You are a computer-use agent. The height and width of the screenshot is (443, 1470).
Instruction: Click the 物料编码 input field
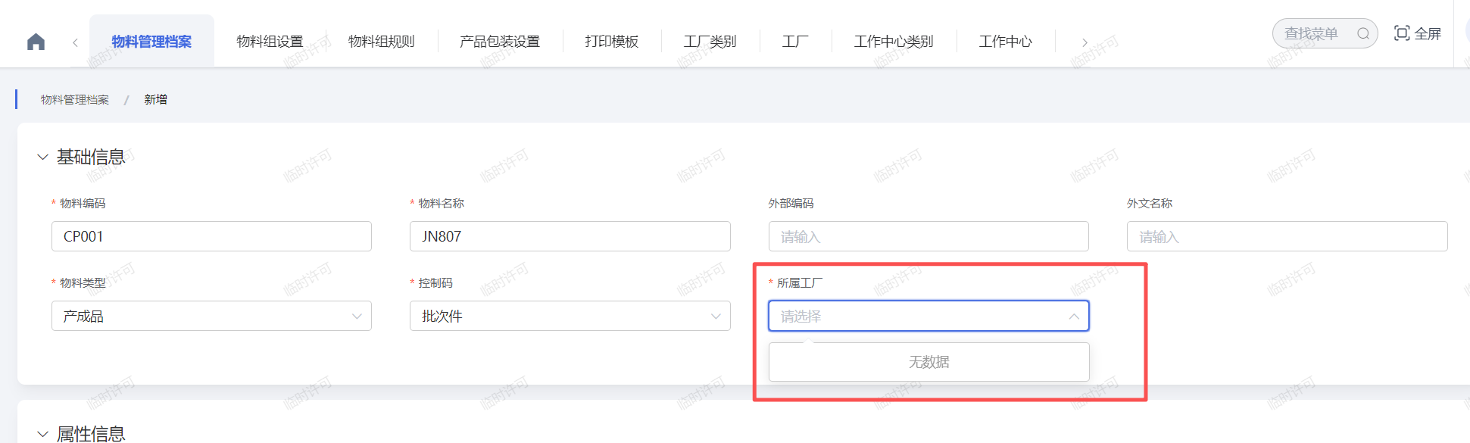point(211,236)
